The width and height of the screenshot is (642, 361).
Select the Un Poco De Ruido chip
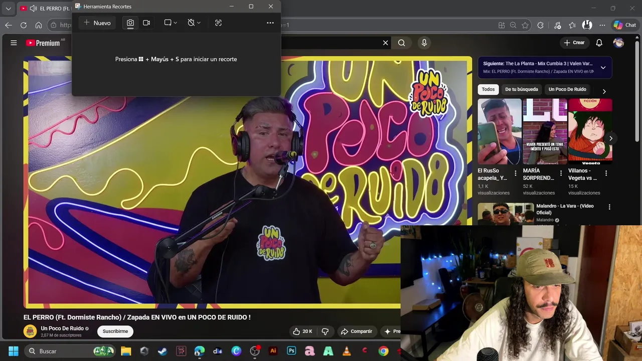567,89
